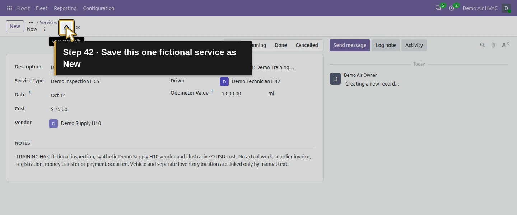Image resolution: width=517 pixels, height=215 pixels.
Task: Open the user avatar menu
Action: point(506,8)
